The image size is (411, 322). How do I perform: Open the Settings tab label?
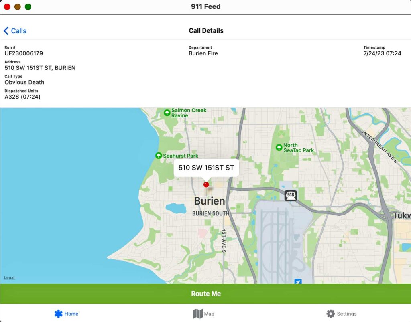coord(346,314)
